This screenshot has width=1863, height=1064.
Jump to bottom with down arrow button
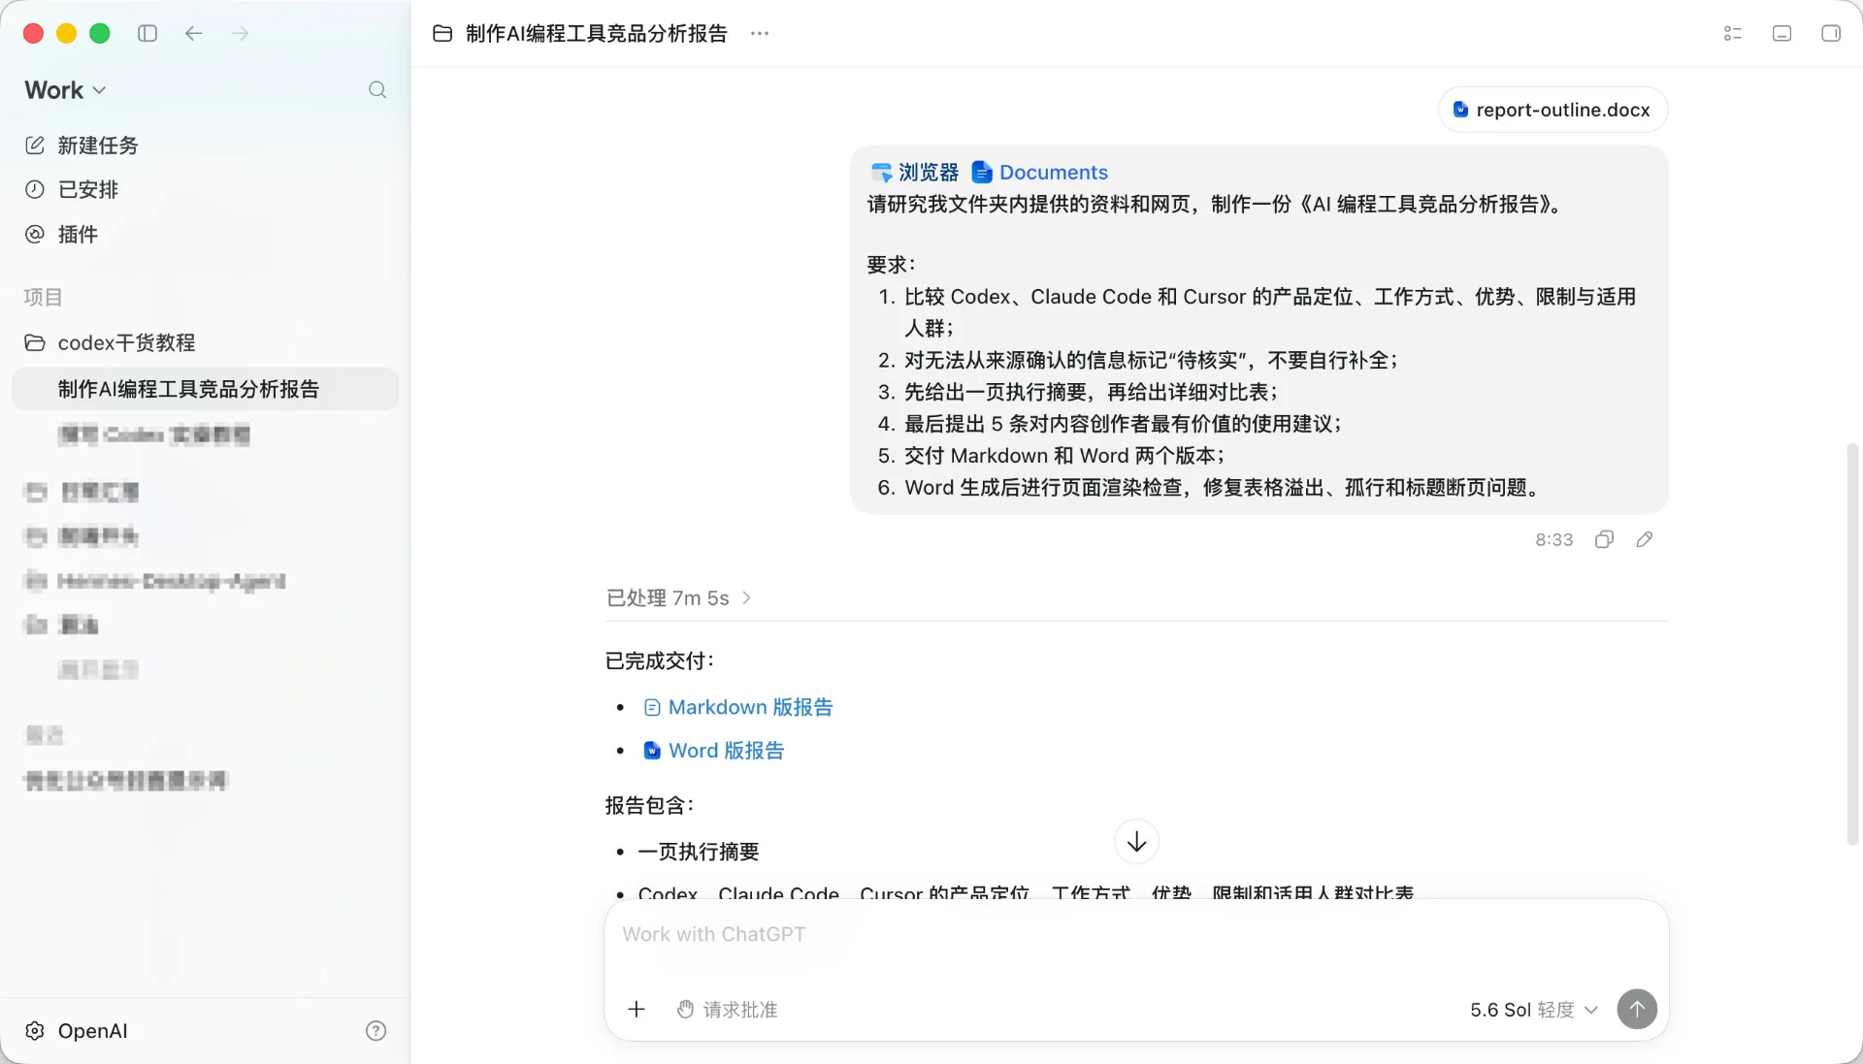tap(1136, 842)
